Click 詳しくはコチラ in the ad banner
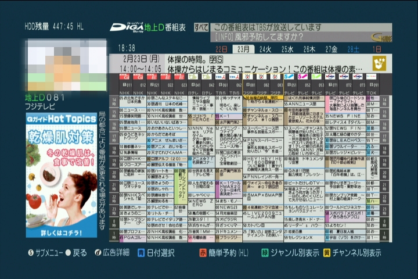This screenshot has width=418, height=279. coord(62,231)
